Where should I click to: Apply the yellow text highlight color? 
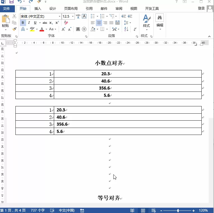(32, 29)
